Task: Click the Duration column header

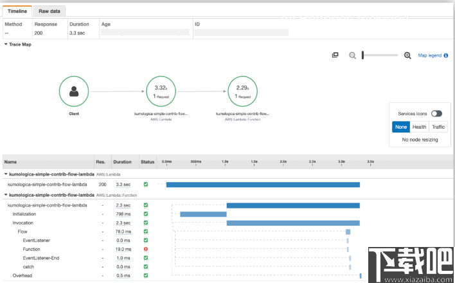Action: pos(122,162)
